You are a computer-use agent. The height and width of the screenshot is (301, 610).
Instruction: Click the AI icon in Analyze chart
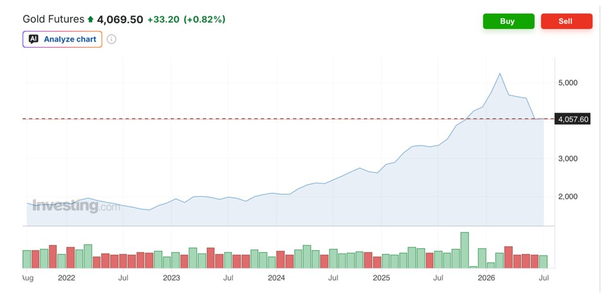[x=34, y=39]
